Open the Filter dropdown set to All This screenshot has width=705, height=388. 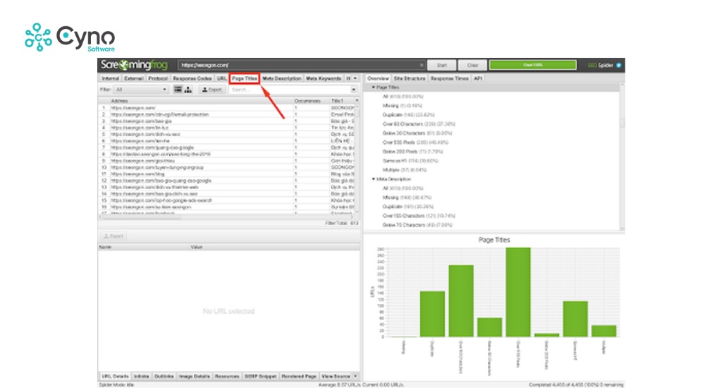(141, 90)
